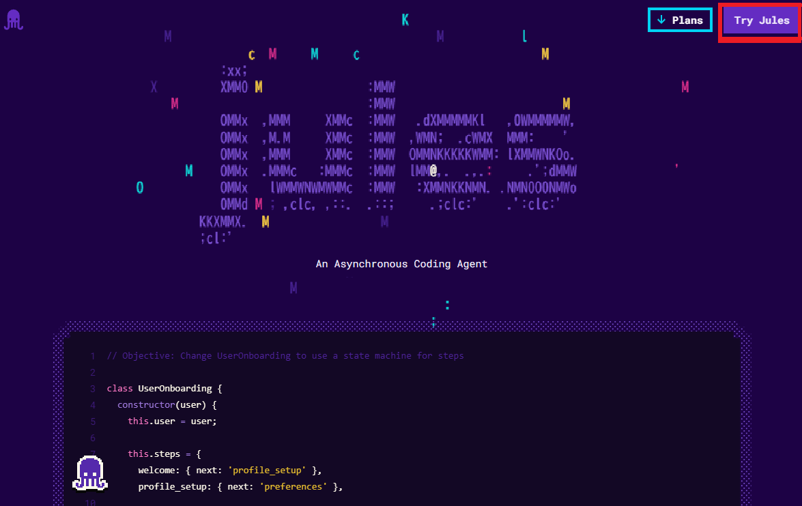This screenshot has width=802, height=506.
Task: Click the 'class UserOnboarding {' code line
Action: 164,389
